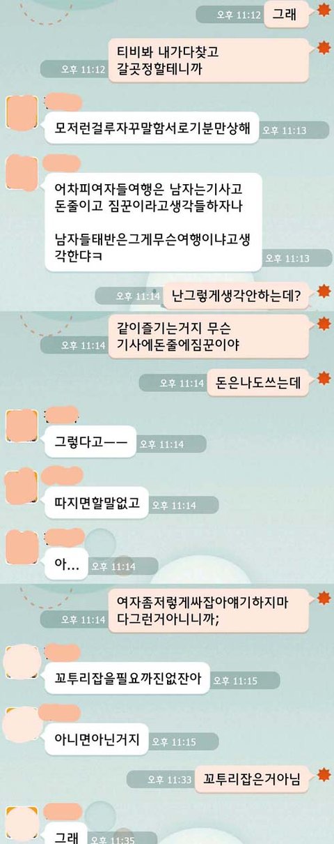
Task: Select the '돈은나도쓰는데' chat bubble
Action: point(258,383)
